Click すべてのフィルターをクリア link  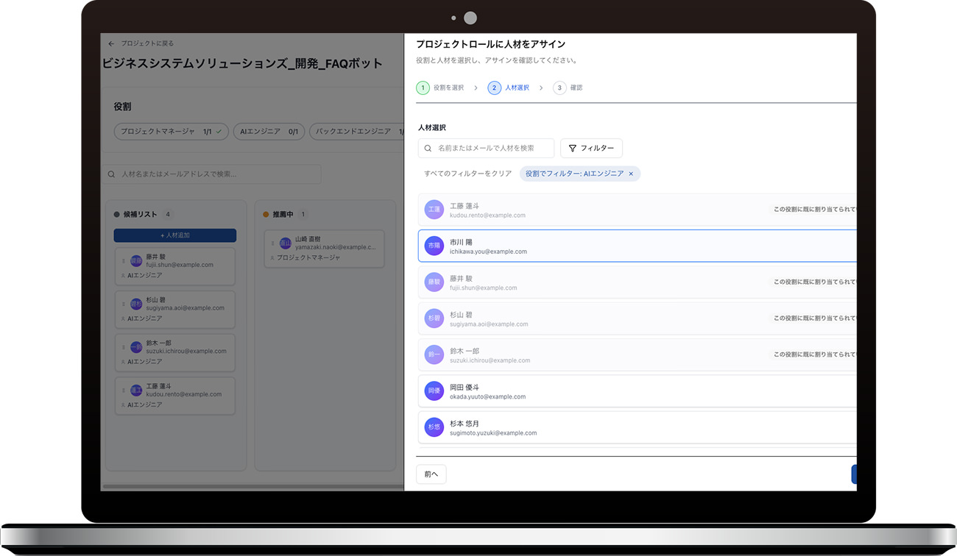467,174
